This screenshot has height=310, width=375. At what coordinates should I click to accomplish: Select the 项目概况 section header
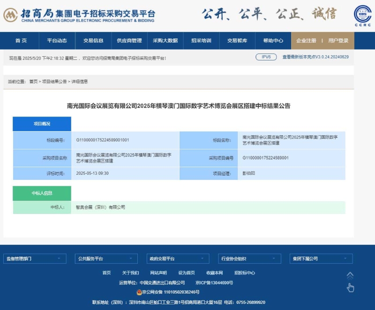tap(42, 124)
